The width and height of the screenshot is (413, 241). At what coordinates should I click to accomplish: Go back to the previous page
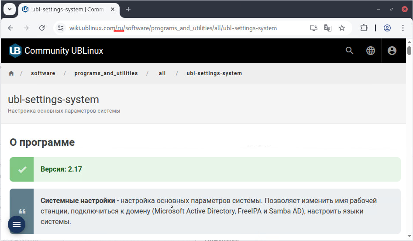click(x=11, y=28)
